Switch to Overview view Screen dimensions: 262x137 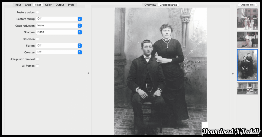(x=150, y=5)
